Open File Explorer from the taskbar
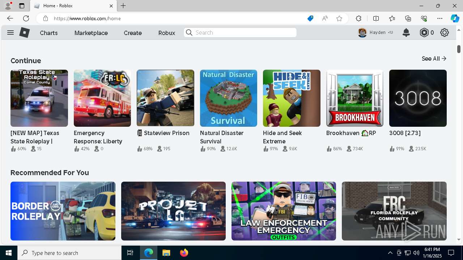 [166, 253]
